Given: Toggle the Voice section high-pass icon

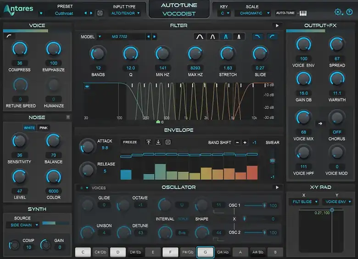Looking at the screenshot, I should 9,36.
